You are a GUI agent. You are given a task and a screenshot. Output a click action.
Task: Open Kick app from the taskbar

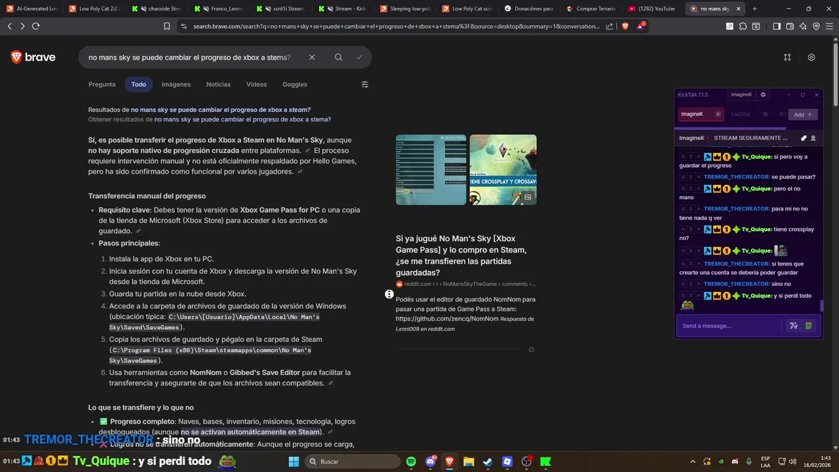(x=545, y=462)
